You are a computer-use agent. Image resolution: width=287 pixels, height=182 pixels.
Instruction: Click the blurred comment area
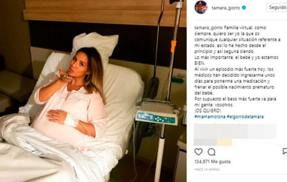tap(235, 134)
